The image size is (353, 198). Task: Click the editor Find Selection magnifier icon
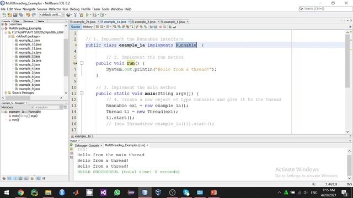pos(115,27)
